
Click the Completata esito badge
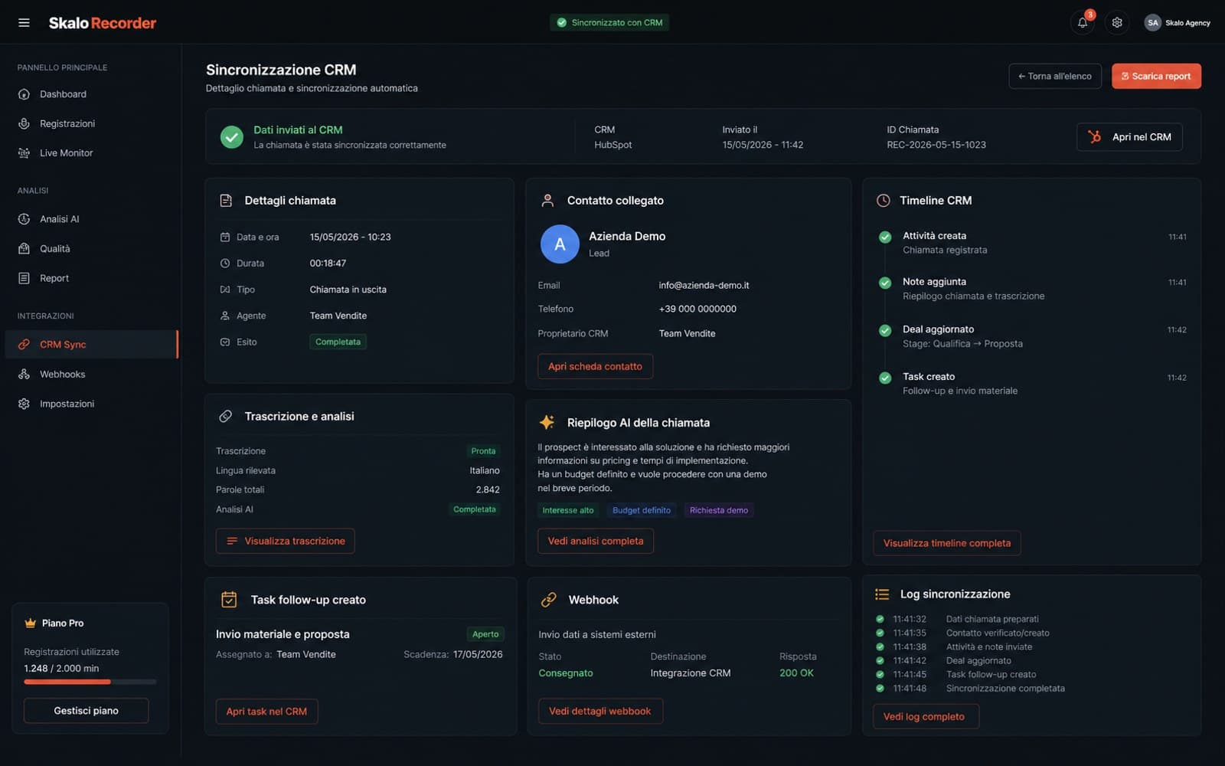click(338, 342)
